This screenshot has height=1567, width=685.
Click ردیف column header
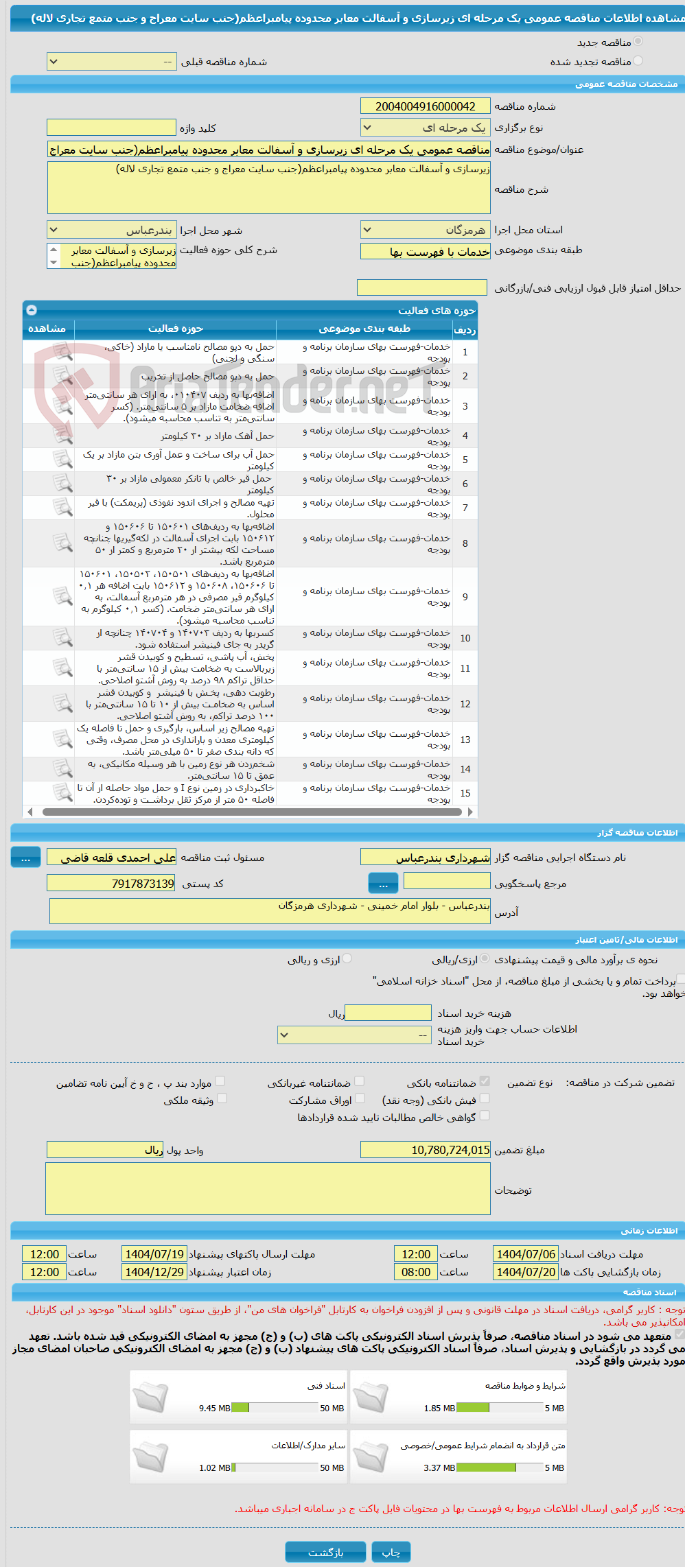[x=465, y=329]
